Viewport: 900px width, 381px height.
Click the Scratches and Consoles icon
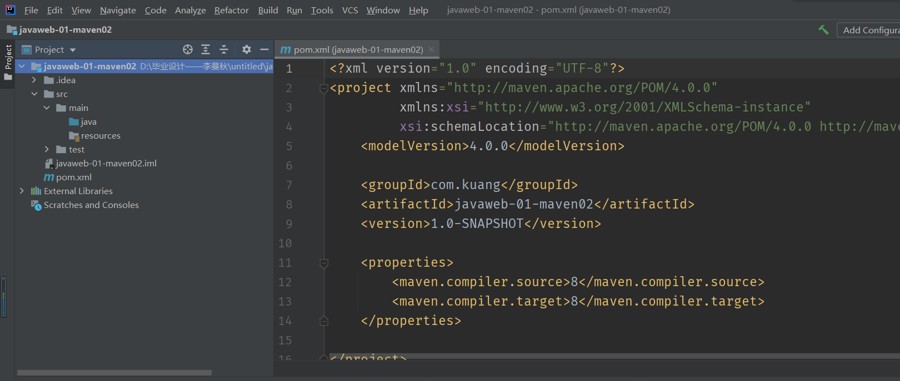[36, 205]
